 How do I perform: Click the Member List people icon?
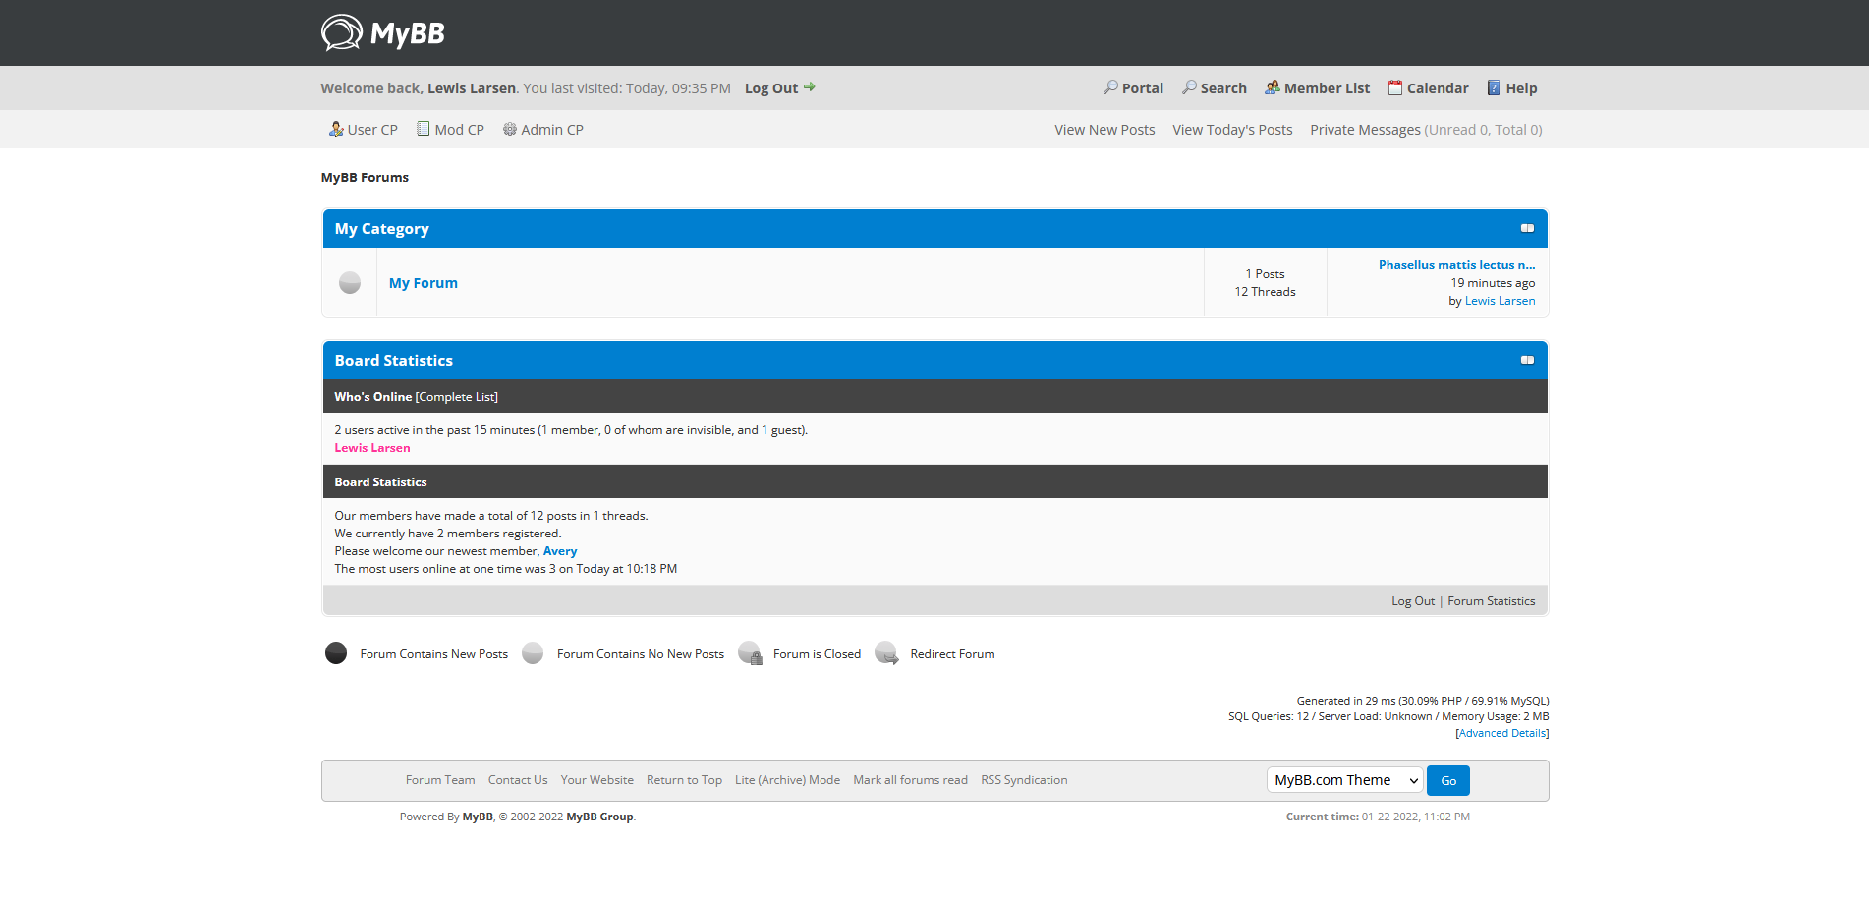click(x=1272, y=87)
